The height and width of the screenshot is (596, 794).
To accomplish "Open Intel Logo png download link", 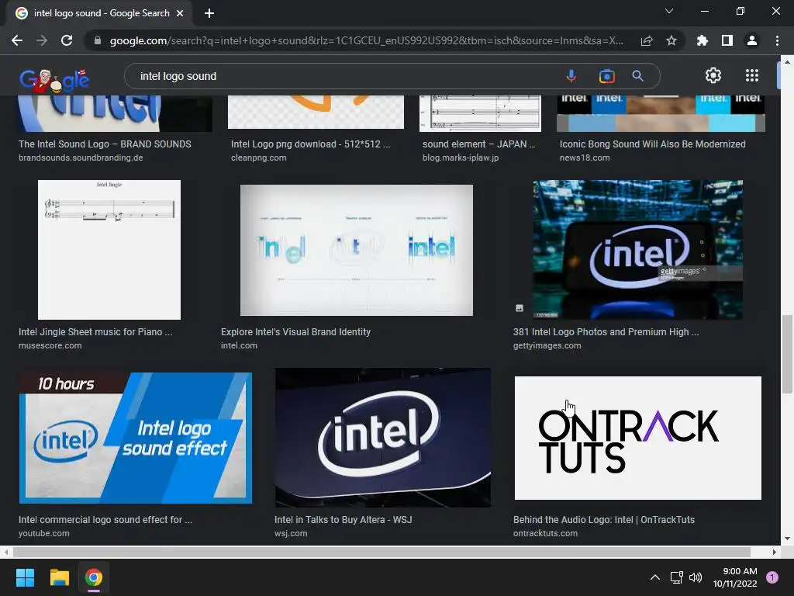I will point(310,144).
